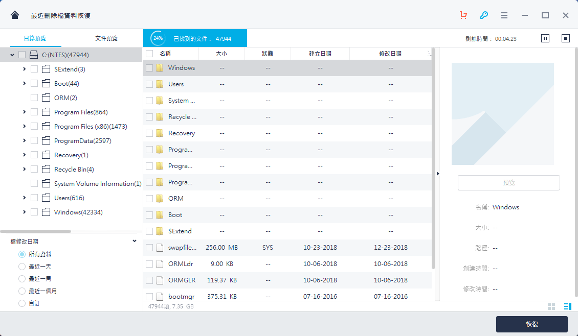
Task: Expand the Program Files(864) tree node
Action: coord(24,112)
